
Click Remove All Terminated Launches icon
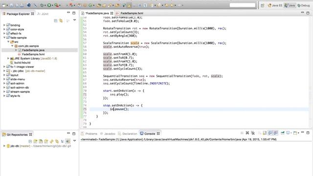253,133
